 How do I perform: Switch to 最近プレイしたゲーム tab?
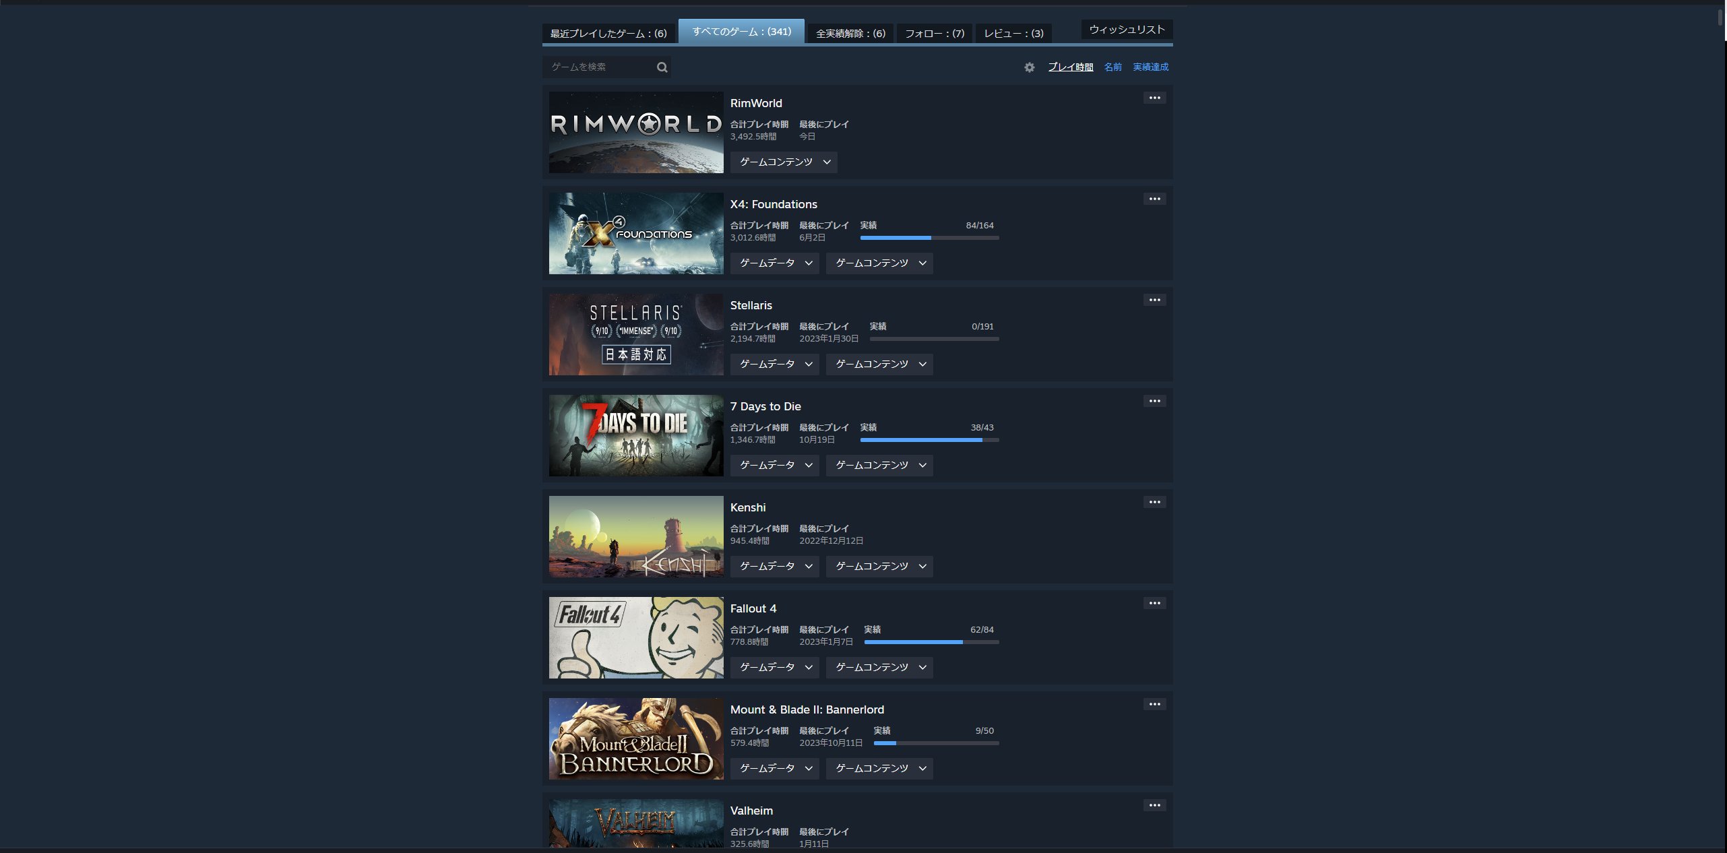(608, 34)
